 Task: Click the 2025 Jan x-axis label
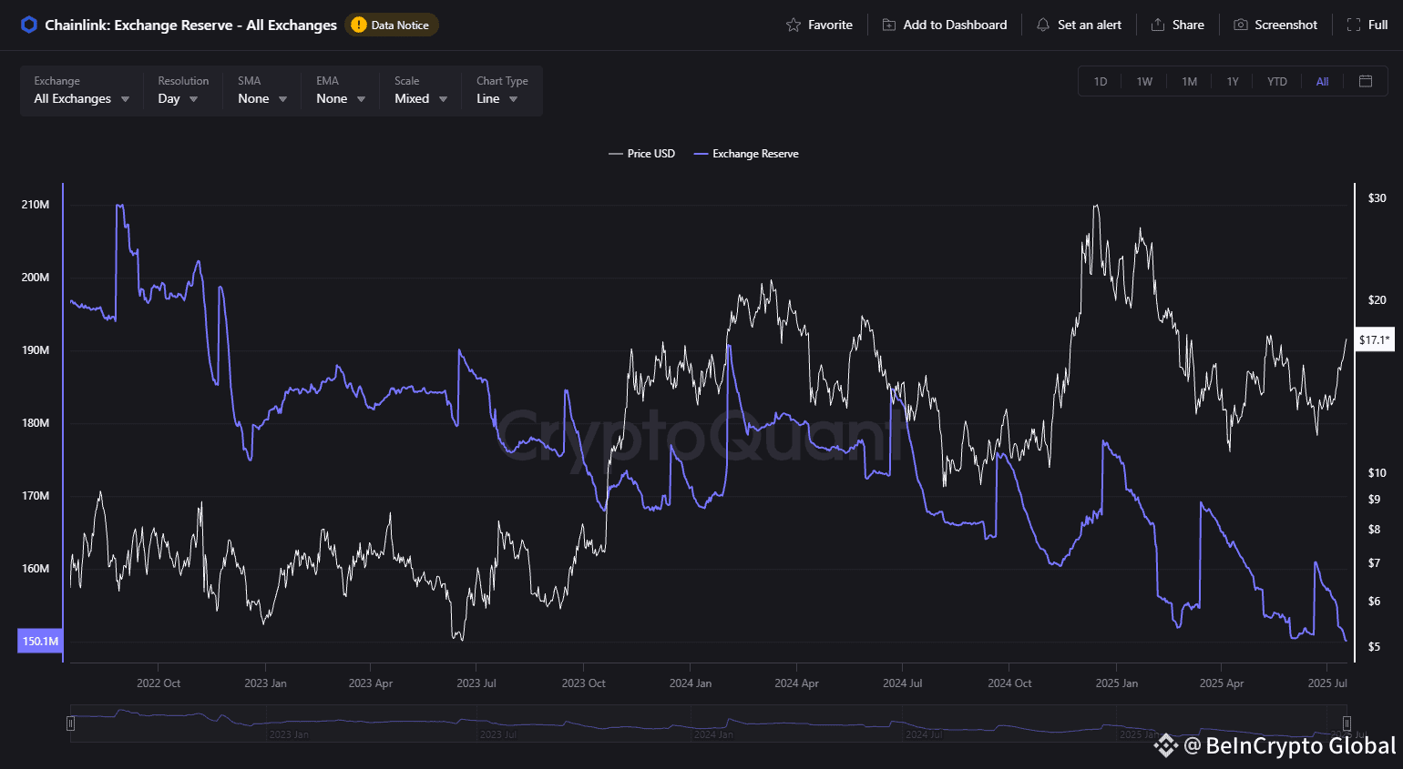click(1116, 683)
